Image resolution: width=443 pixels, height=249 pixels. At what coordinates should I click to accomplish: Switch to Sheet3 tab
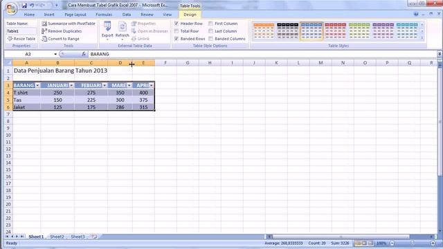click(78, 237)
